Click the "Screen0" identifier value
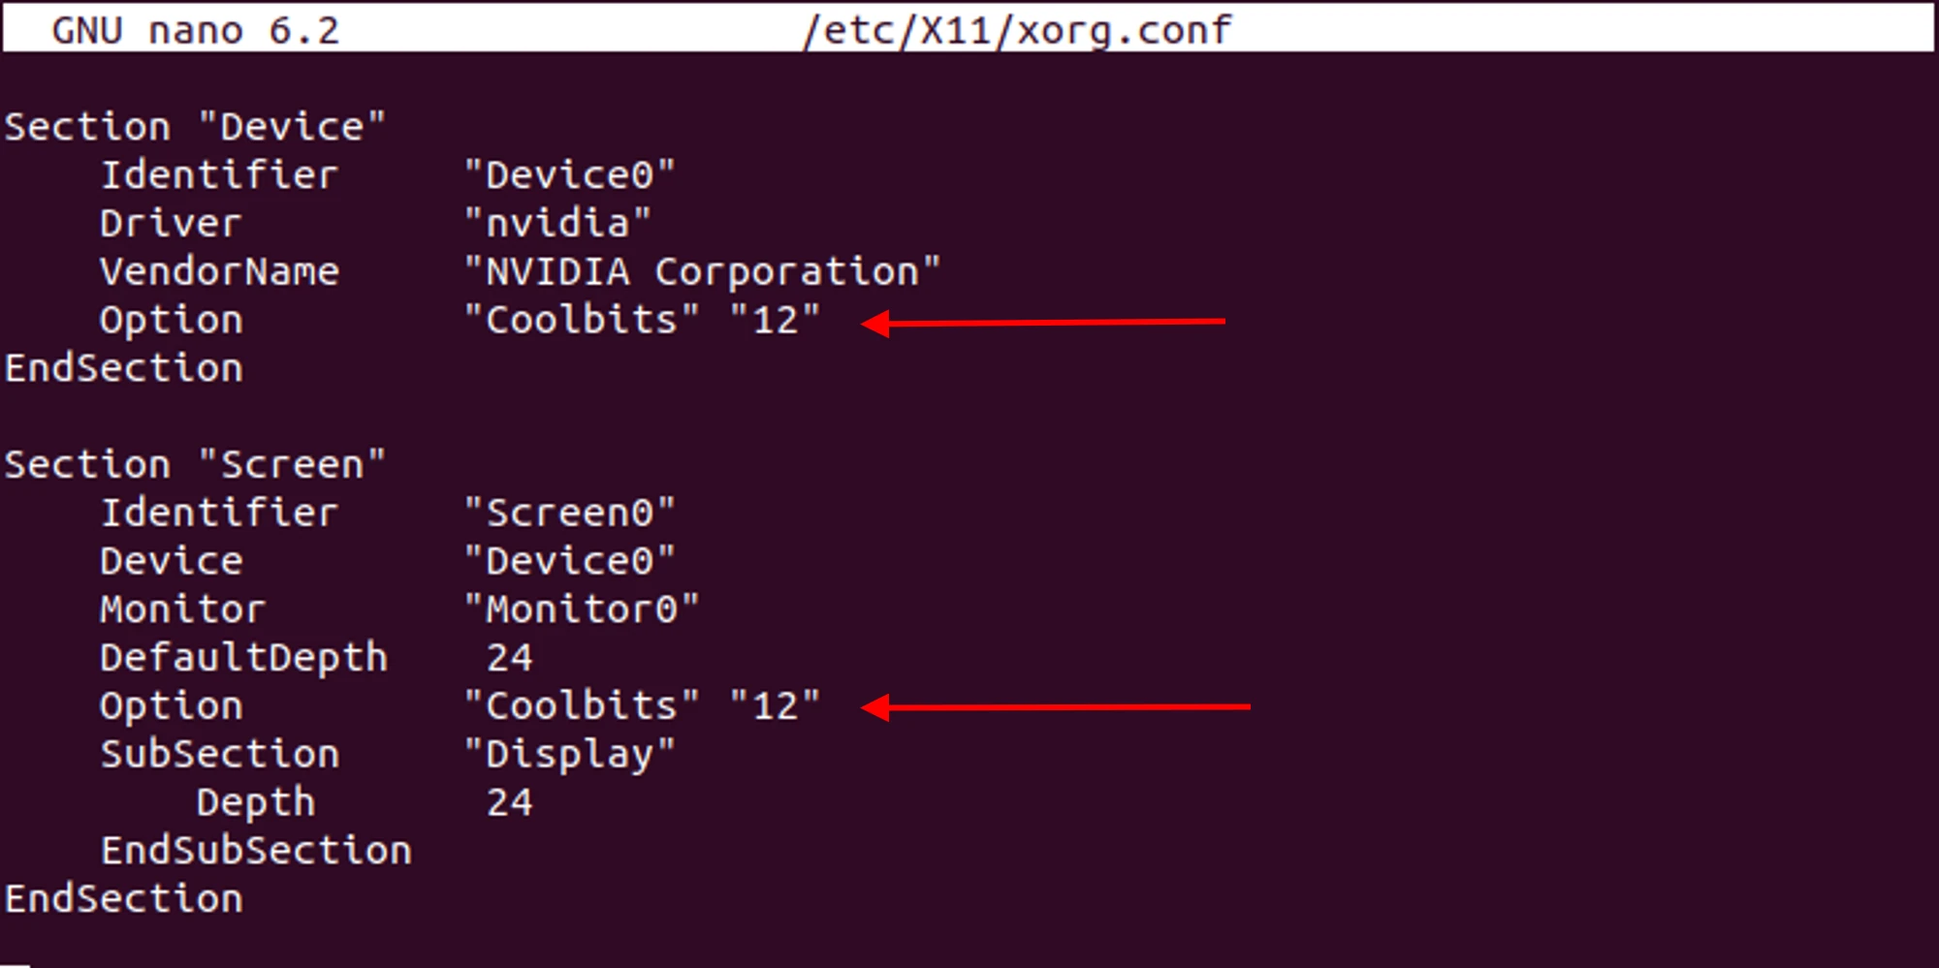1939x968 pixels. [x=569, y=513]
